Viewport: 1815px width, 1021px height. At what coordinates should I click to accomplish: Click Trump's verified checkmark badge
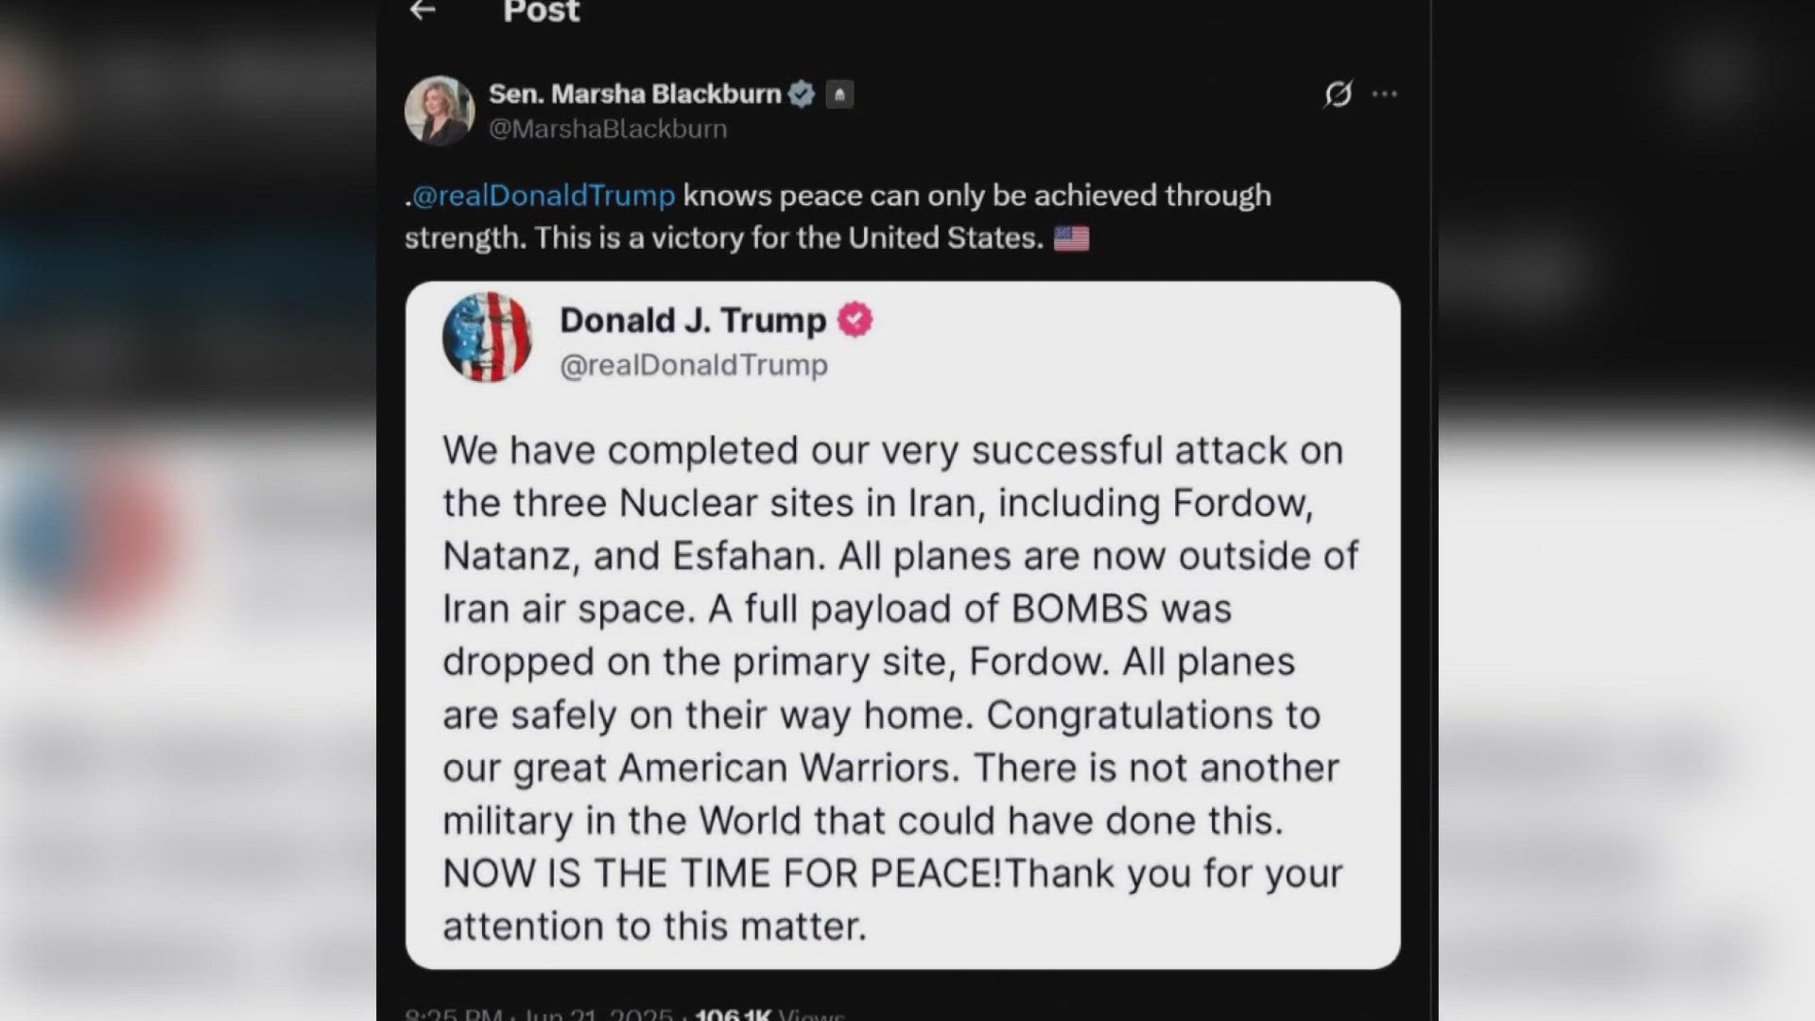point(855,320)
